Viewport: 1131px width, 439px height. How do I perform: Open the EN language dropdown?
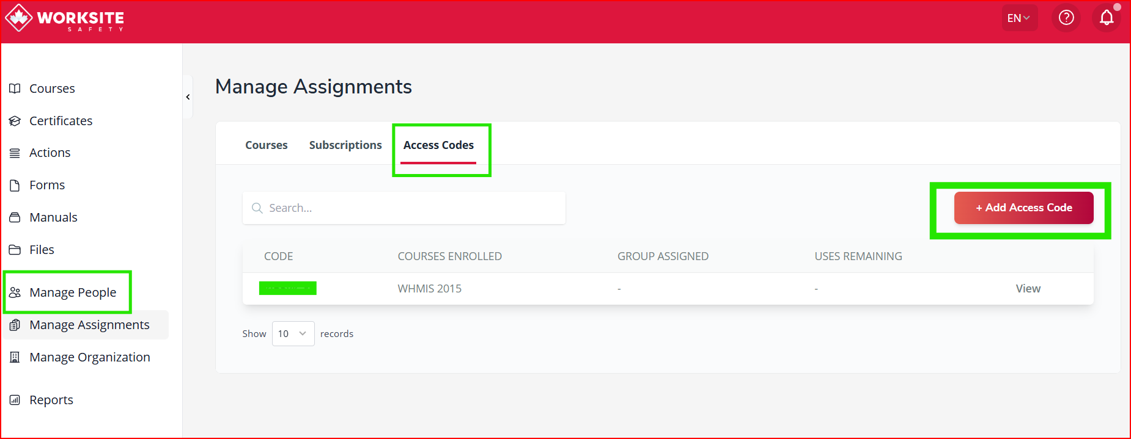pos(1019,18)
